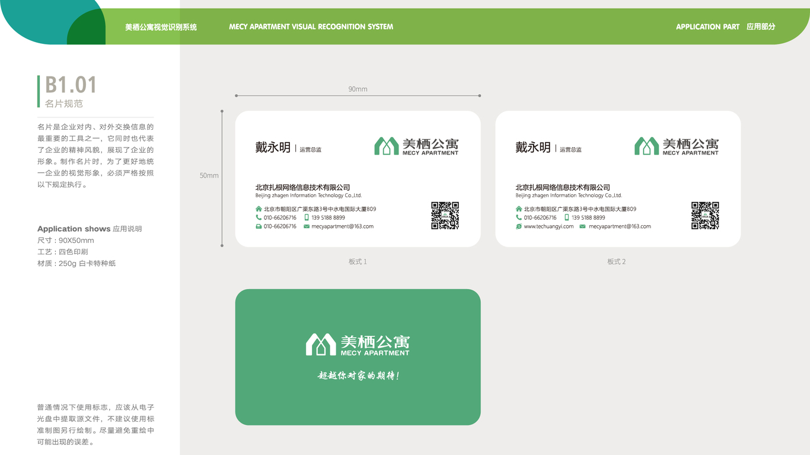
Task: Click the mobile phone icon on card 板式 1
Action: click(x=307, y=217)
